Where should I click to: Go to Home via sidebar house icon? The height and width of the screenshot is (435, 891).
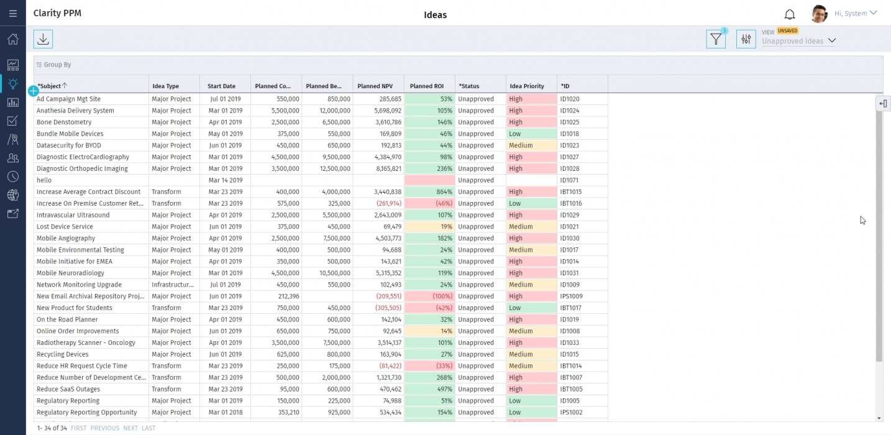click(x=13, y=39)
